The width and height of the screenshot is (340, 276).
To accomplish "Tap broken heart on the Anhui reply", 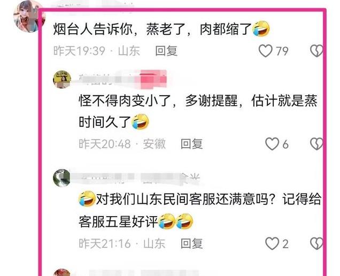I will tap(316, 144).
